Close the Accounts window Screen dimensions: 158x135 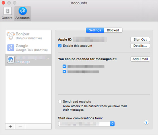coord(3,3)
